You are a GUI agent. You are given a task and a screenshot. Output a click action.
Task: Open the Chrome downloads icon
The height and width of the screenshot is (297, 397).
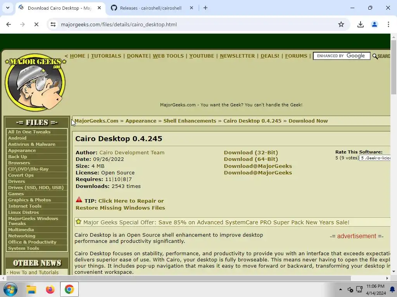click(360, 24)
